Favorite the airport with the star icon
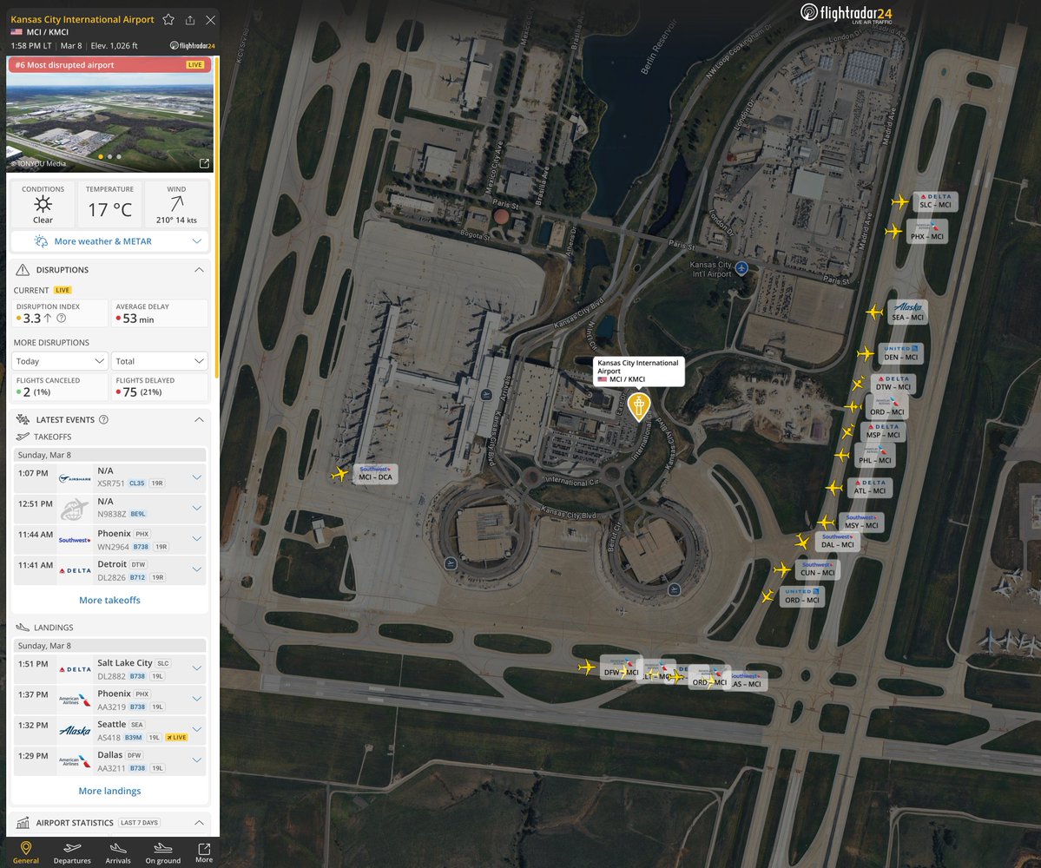 [168, 20]
